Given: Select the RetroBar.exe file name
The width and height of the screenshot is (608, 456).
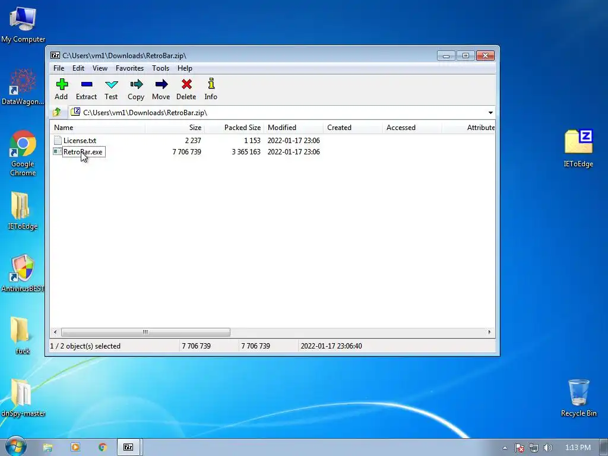Looking at the screenshot, I should tap(83, 152).
